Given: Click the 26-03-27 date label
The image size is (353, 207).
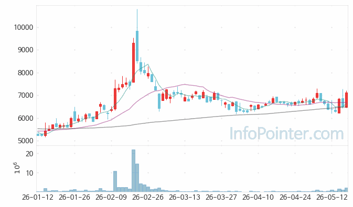Looking at the screenshot, I should coord(221,198).
